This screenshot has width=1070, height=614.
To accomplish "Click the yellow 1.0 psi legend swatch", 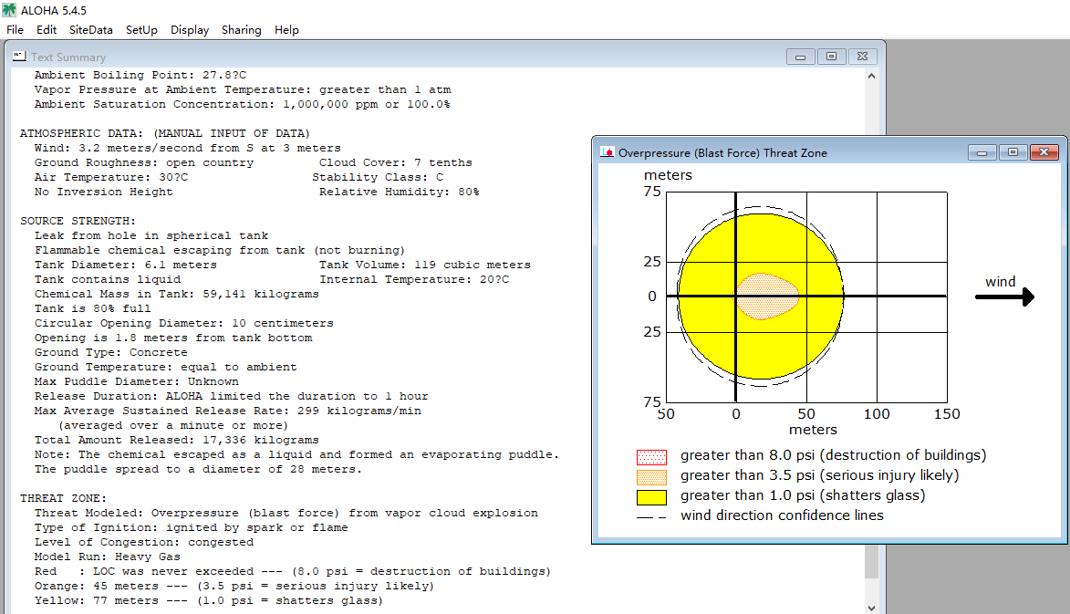I will coord(651,497).
